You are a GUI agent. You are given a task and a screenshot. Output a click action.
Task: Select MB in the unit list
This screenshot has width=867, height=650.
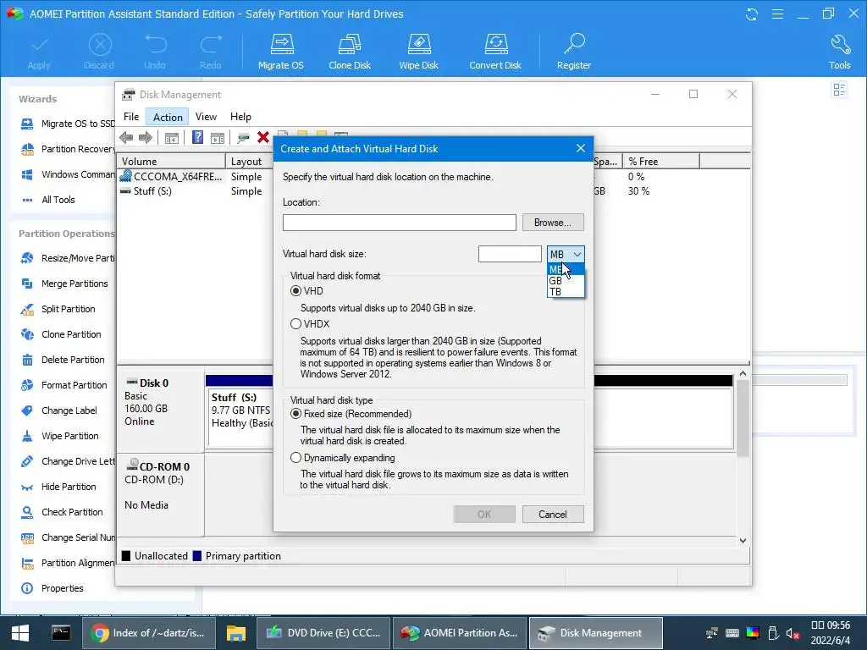tap(566, 270)
